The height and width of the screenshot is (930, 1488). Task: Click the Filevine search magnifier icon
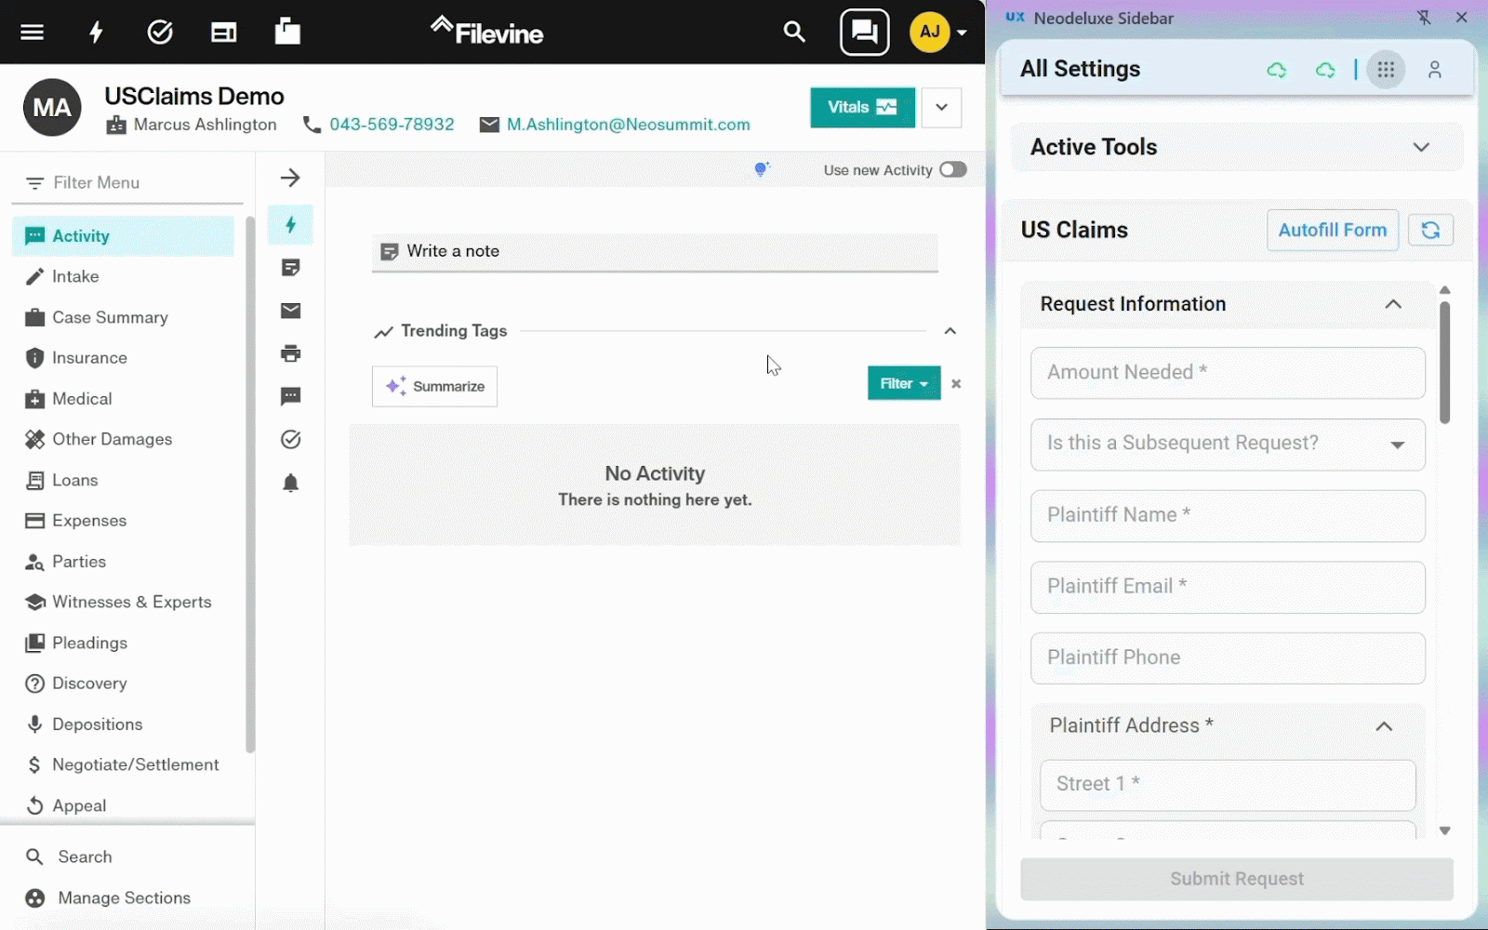pos(794,32)
